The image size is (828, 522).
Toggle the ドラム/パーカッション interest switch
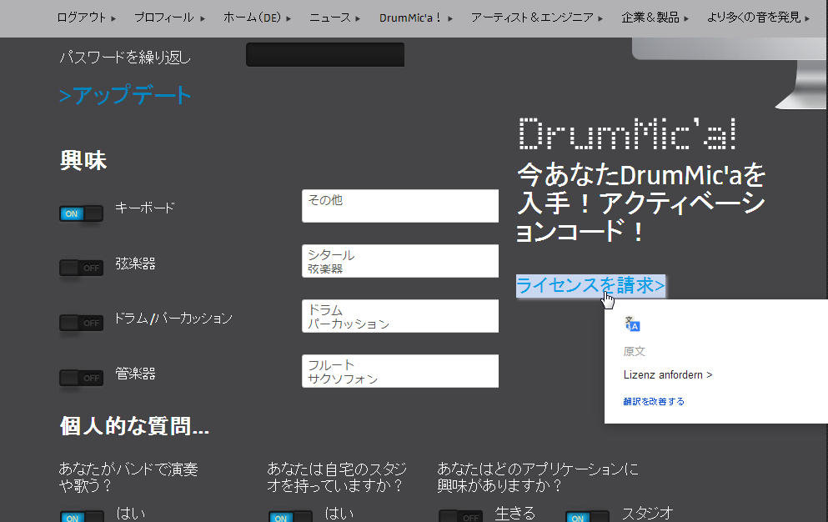click(x=82, y=323)
